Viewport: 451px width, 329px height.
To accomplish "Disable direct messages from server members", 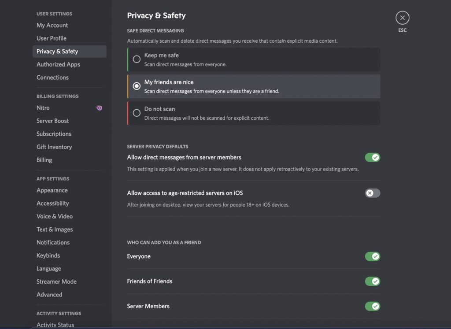I will tap(372, 157).
